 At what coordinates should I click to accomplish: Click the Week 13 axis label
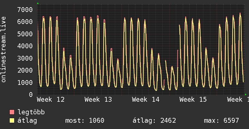[x=98, y=100]
